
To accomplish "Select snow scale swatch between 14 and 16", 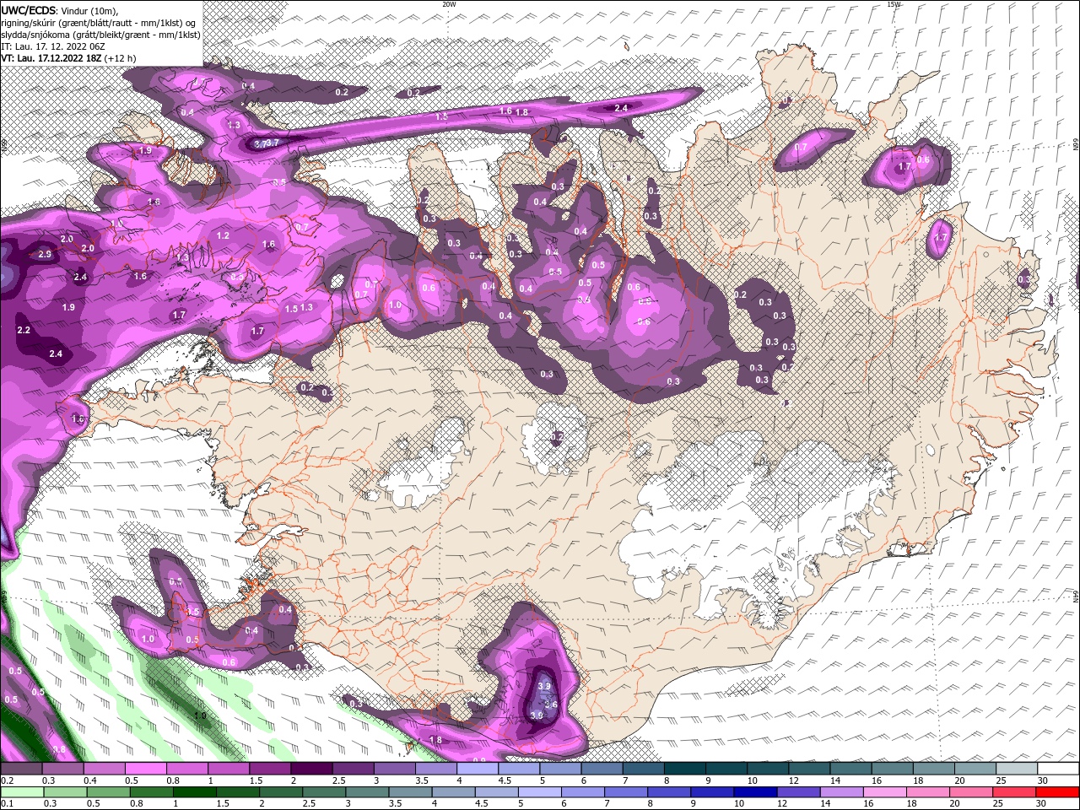I will point(851,769).
